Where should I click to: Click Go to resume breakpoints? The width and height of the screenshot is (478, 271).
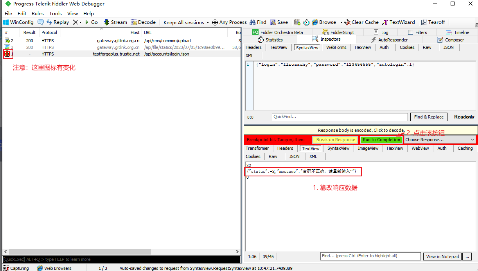[x=91, y=22]
